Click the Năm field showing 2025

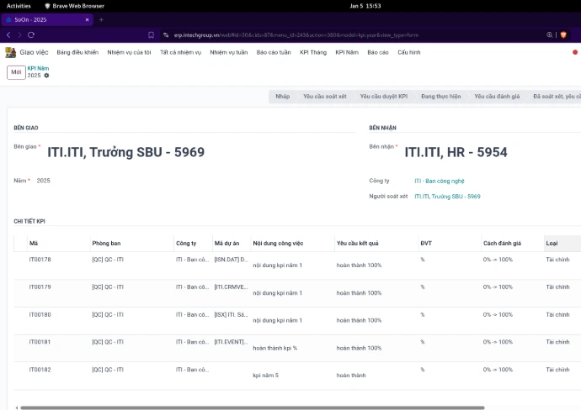[x=44, y=181]
